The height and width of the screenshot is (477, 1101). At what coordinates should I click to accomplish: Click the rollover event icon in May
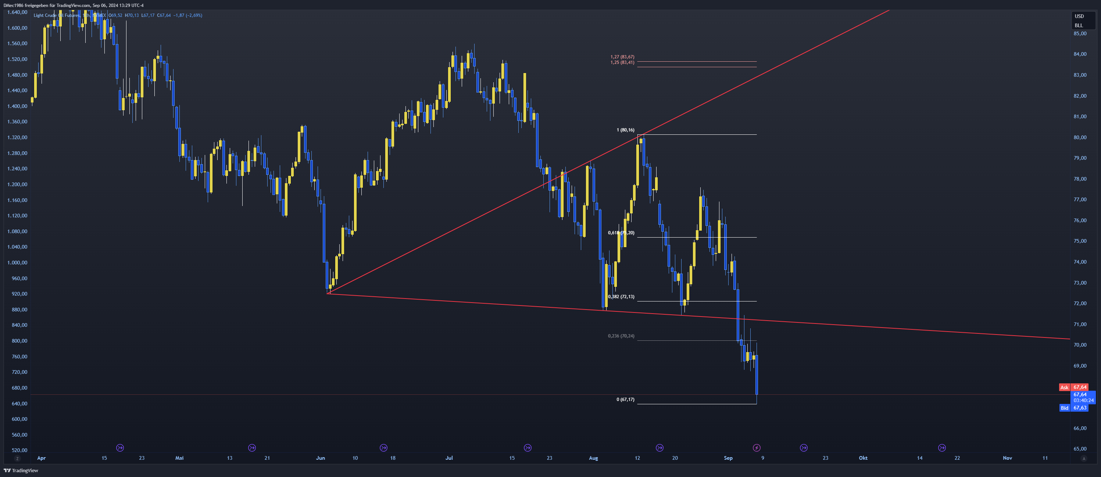[x=252, y=448]
